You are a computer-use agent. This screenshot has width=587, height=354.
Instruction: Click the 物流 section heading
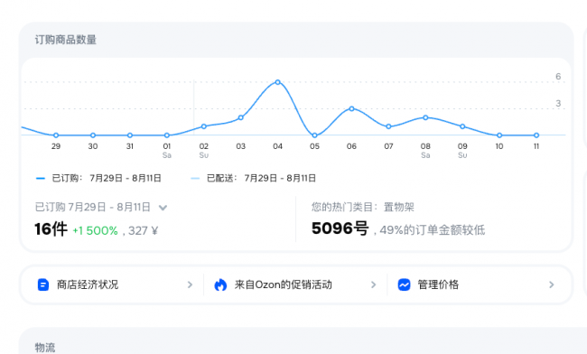point(45,348)
